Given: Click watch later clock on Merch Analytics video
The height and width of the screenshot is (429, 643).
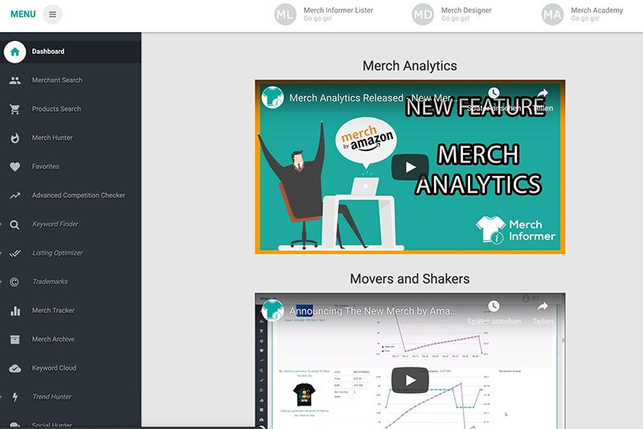Looking at the screenshot, I should point(494,93).
